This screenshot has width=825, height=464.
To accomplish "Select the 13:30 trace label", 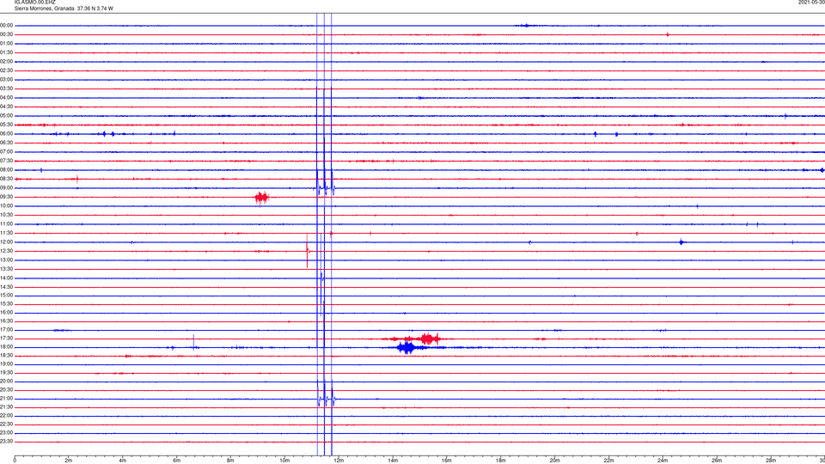I will [x=7, y=269].
